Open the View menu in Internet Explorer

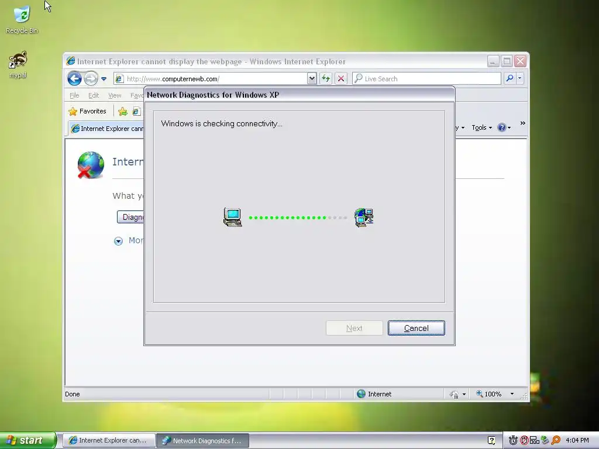coord(115,95)
